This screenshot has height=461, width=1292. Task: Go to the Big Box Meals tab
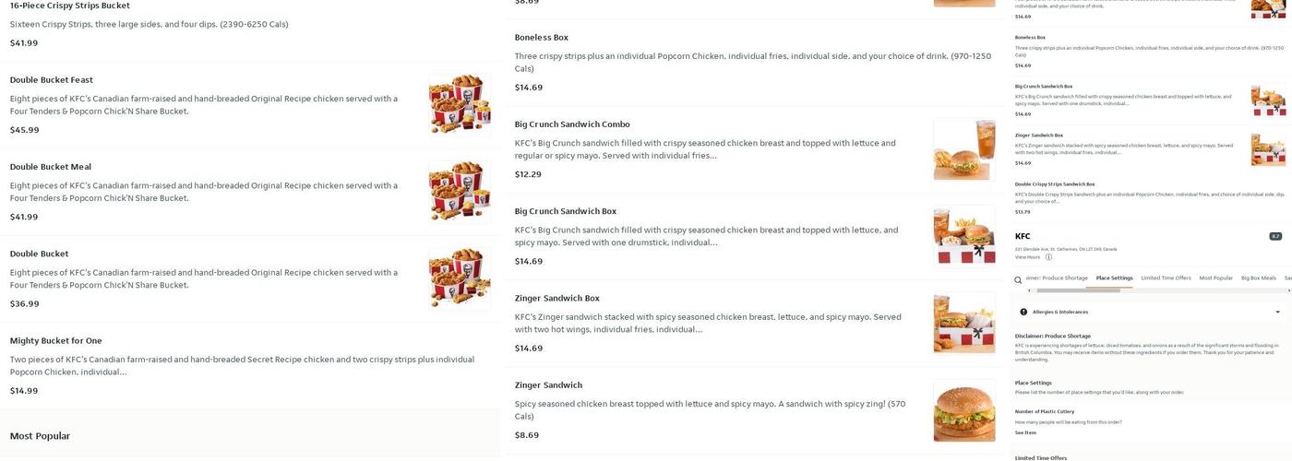(1258, 278)
